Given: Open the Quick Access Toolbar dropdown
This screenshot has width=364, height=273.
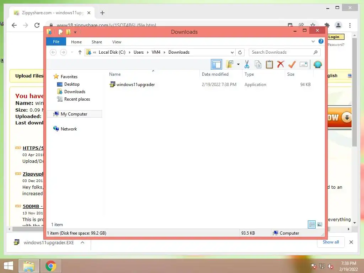Looking at the screenshot, I should coord(75,32).
